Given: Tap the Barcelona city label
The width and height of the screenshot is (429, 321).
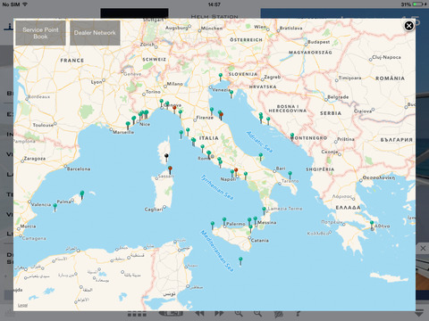Looking at the screenshot, I should pos(79,169).
